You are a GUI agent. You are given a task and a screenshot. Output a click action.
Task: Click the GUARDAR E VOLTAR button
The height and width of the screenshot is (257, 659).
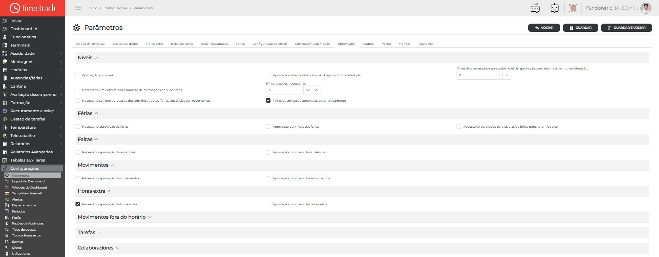(x=626, y=28)
